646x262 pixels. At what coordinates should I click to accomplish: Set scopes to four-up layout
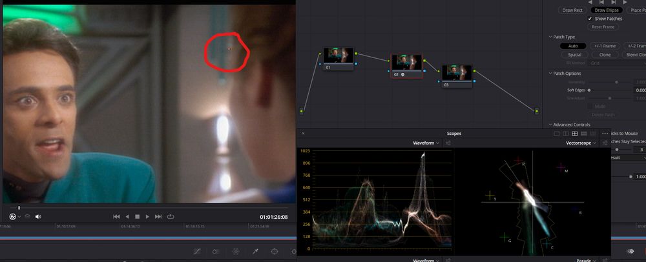575,134
